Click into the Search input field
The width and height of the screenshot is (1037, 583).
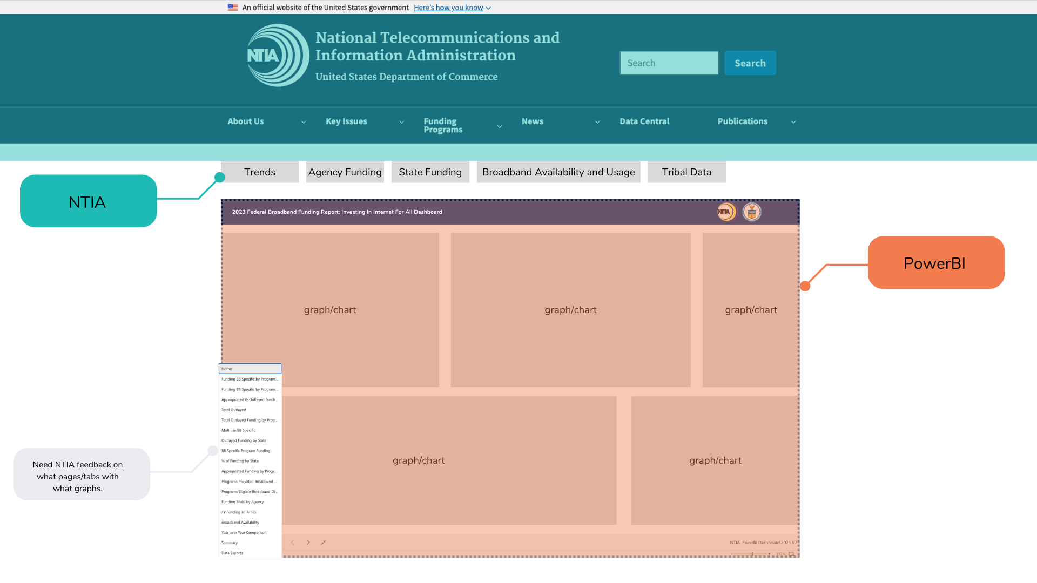669,63
